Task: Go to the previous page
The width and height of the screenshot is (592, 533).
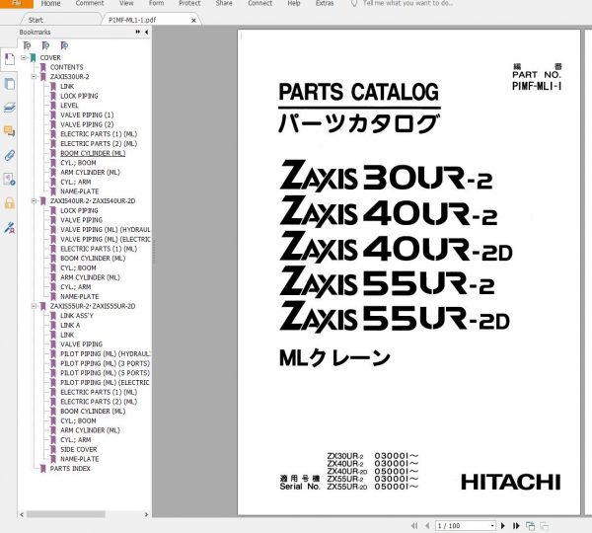Action: 427,526
